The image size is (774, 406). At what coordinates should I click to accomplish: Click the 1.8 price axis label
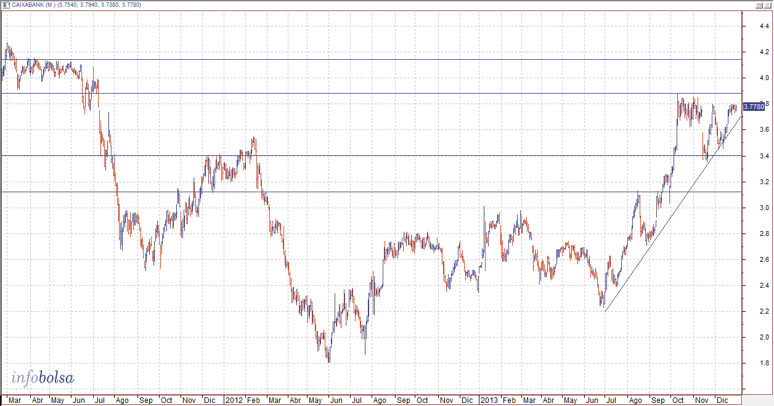(764, 363)
